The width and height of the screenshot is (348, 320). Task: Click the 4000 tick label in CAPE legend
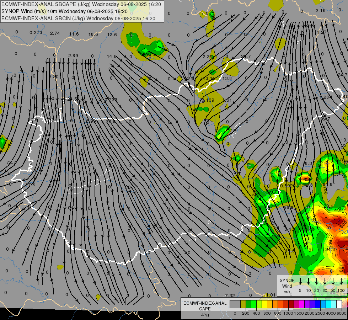coord(331,313)
